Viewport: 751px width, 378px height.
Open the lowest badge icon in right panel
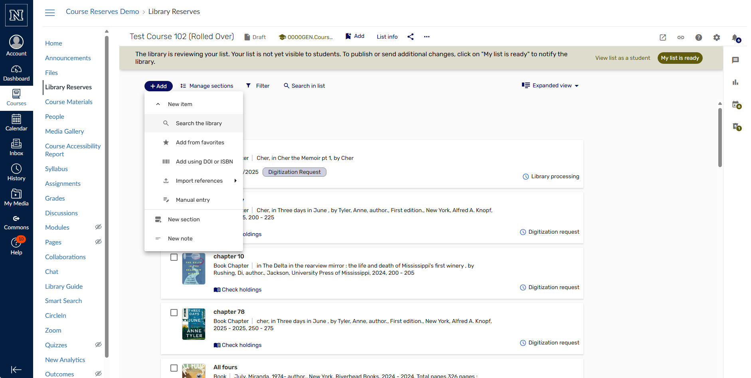coord(737,127)
